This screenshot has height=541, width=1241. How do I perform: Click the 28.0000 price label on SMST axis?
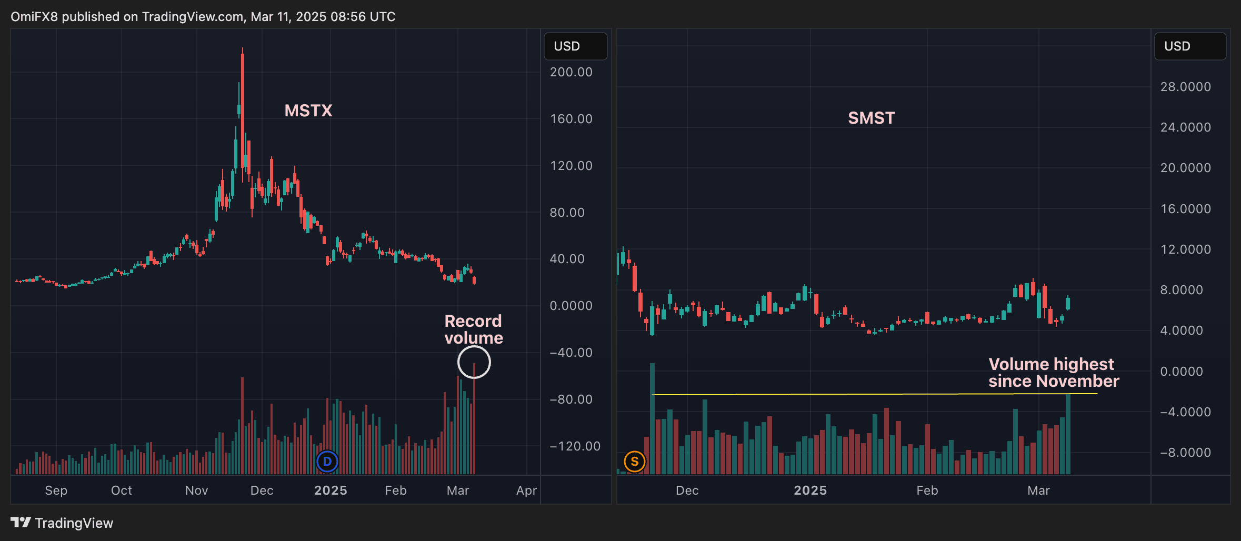click(x=1186, y=87)
